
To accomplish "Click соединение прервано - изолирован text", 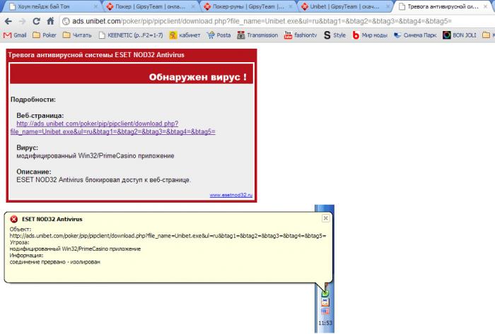I will tap(55, 262).
